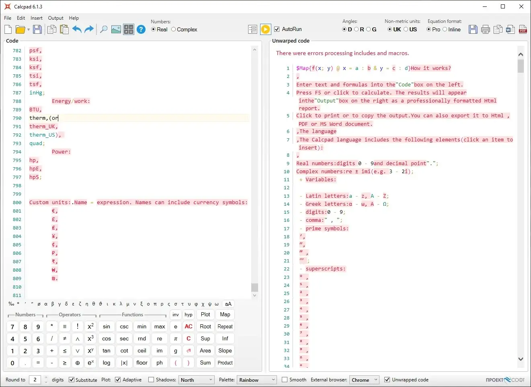Screen dimensions: 531x387
Task: Click the Area function button
Action: pos(205,351)
